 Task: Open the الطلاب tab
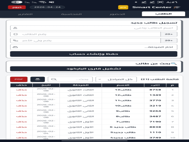pyautogui.click(x=163, y=14)
